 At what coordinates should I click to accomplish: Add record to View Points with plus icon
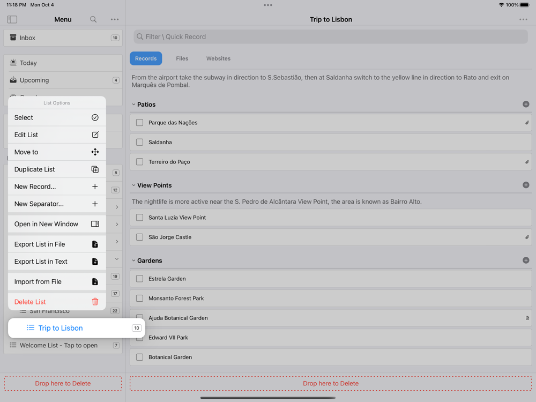[526, 185]
